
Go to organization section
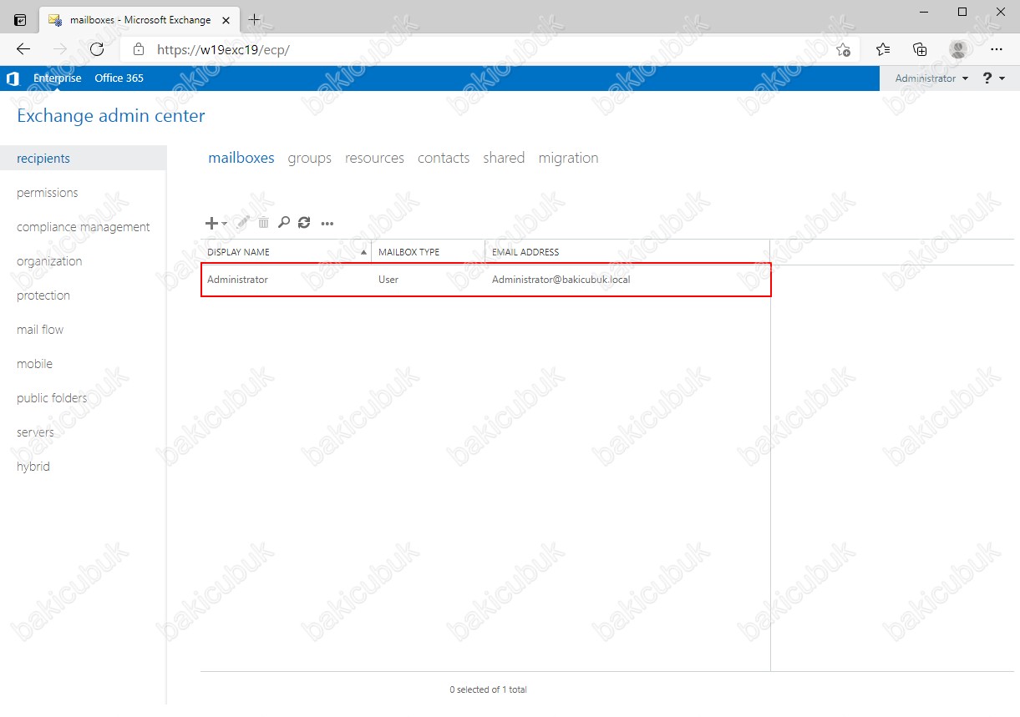(x=49, y=261)
